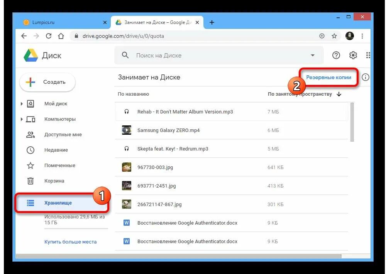Open Недавние section
This screenshot has width=386, height=274.
56,150
